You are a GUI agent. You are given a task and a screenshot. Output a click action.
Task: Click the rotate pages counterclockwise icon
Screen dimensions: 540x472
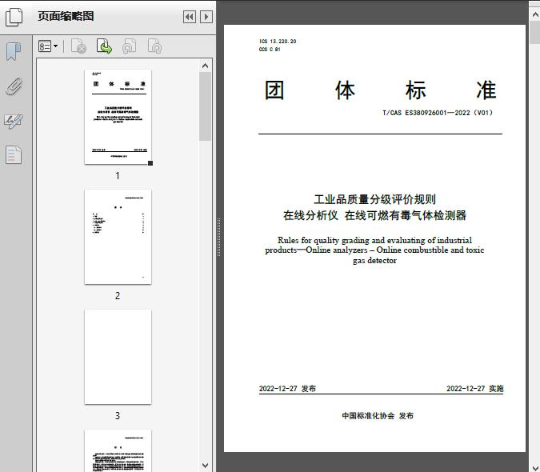[130, 46]
